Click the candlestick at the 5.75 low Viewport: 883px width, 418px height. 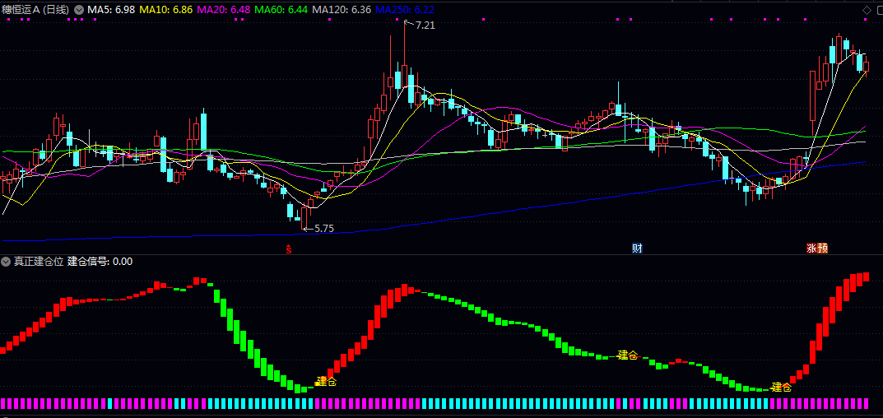click(x=304, y=217)
